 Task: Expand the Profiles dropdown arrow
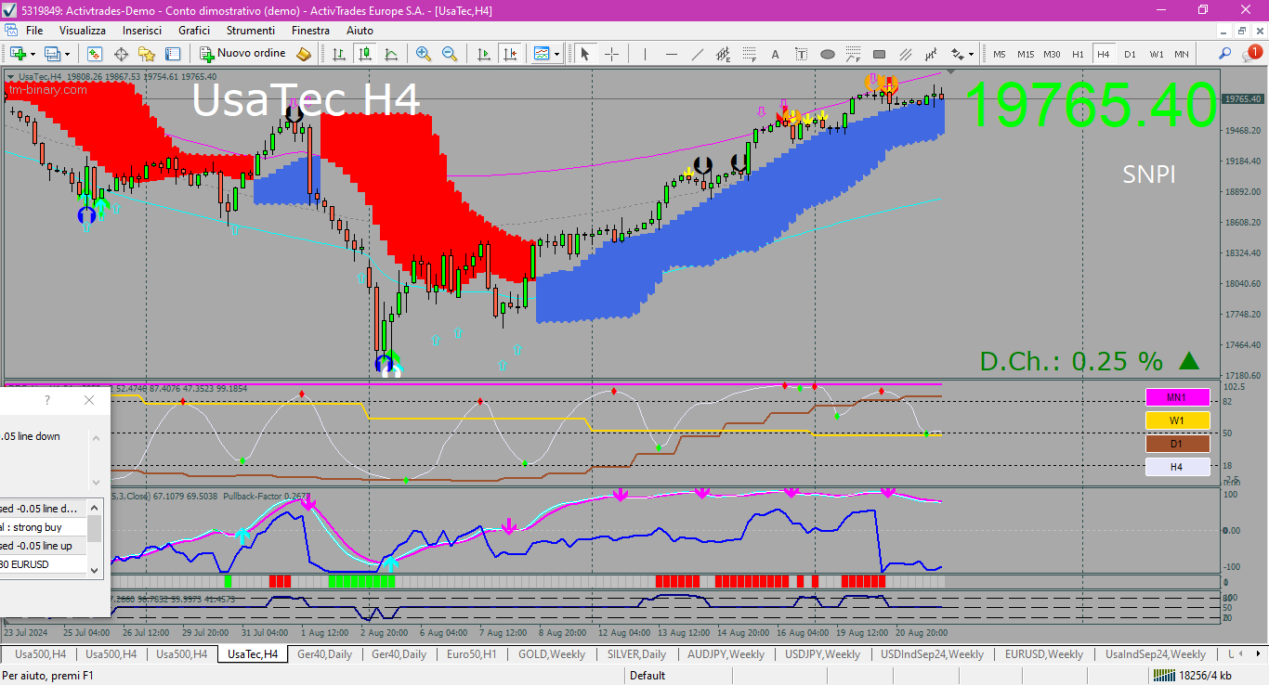(67, 54)
